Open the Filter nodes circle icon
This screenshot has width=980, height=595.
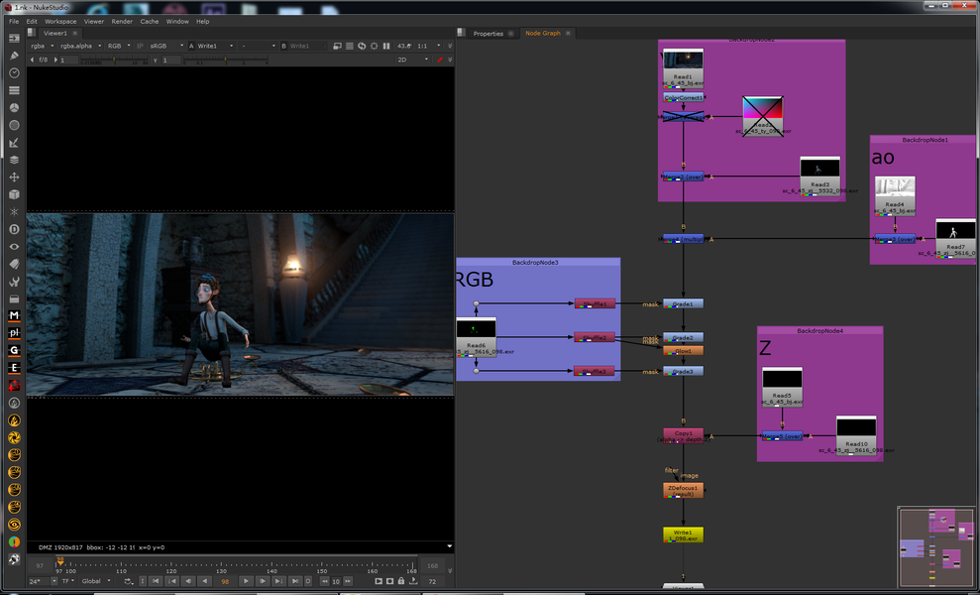[14, 125]
